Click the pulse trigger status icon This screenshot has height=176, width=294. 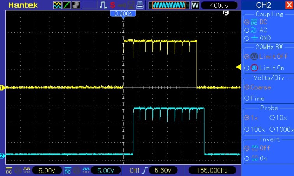103,5
